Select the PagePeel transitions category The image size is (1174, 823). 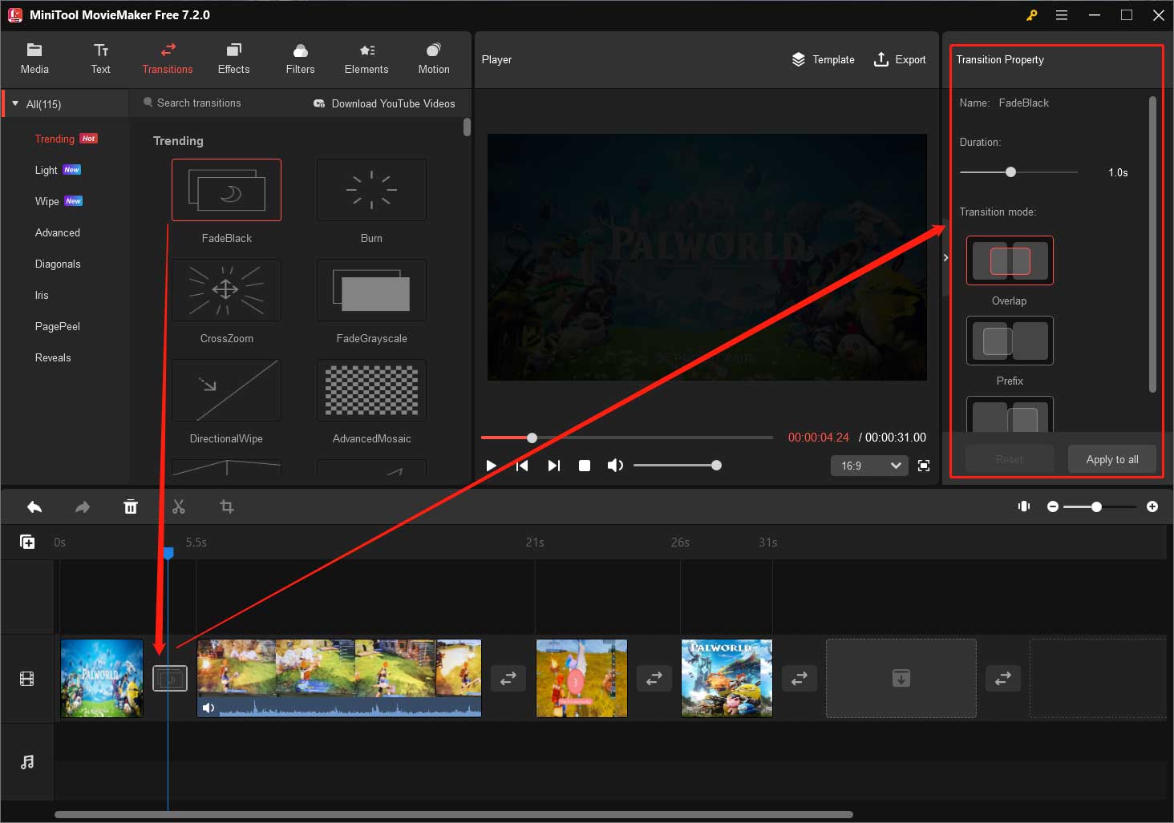(x=58, y=326)
